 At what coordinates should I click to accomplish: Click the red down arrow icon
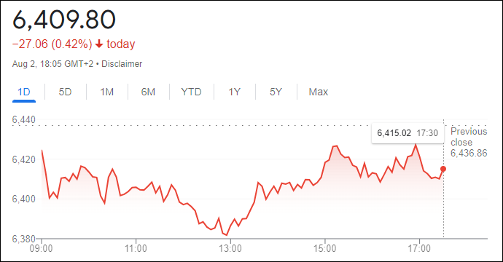[99, 44]
